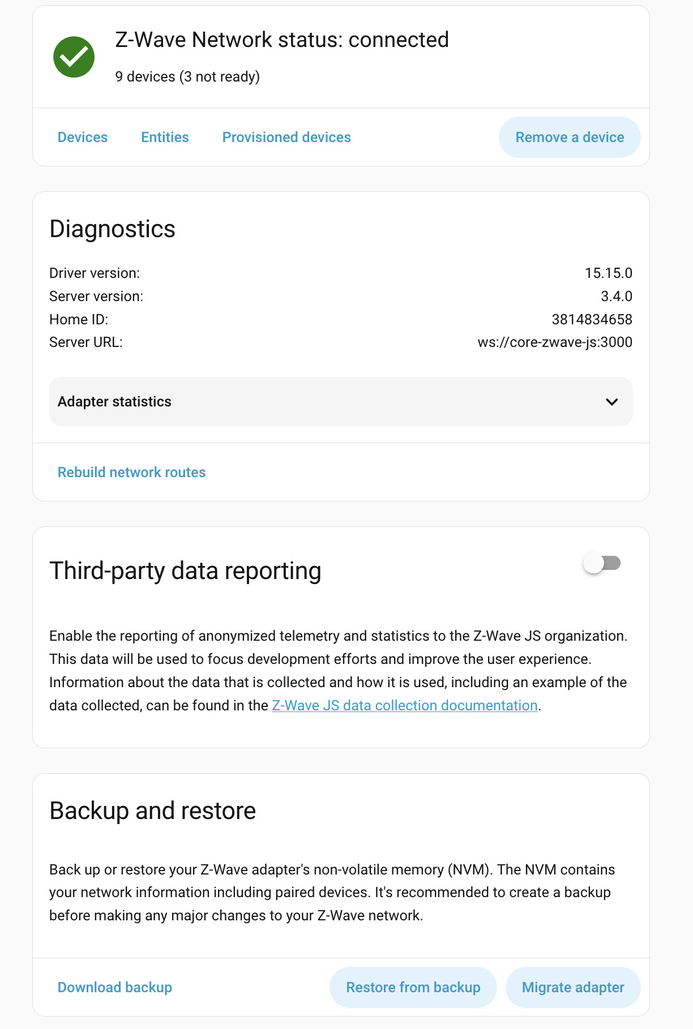
Task: Open Provisioned devices
Action: point(286,138)
